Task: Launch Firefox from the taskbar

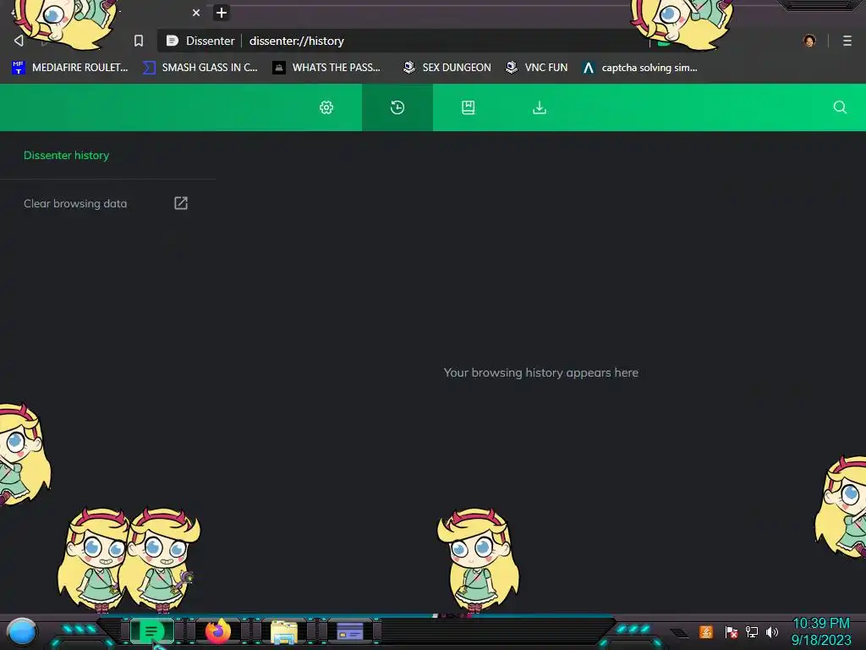Action: [217, 631]
